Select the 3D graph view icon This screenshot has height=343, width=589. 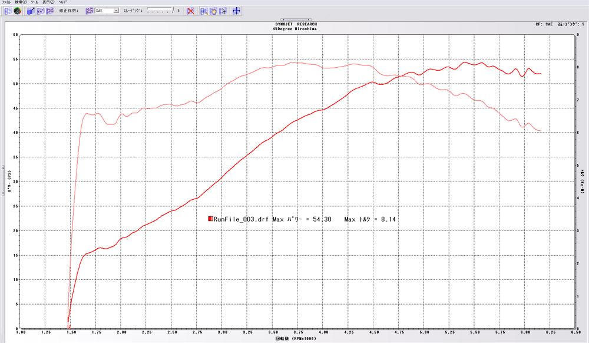pyautogui.click(x=31, y=11)
